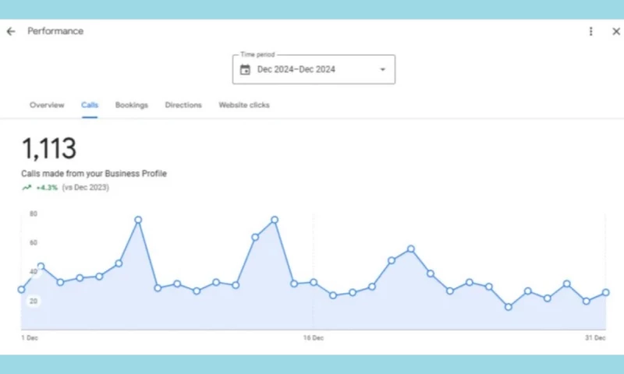
Task: Click the text 'Calls made from your Business Profile'
Action: pos(94,174)
